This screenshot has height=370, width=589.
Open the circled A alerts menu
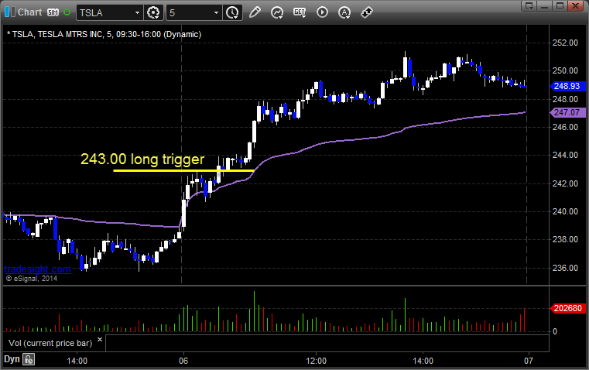[x=344, y=12]
